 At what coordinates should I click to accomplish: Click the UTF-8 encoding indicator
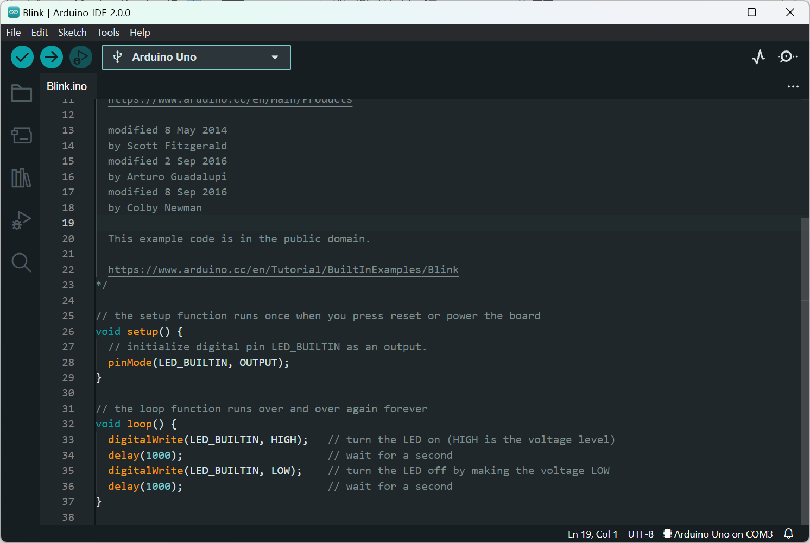point(641,534)
